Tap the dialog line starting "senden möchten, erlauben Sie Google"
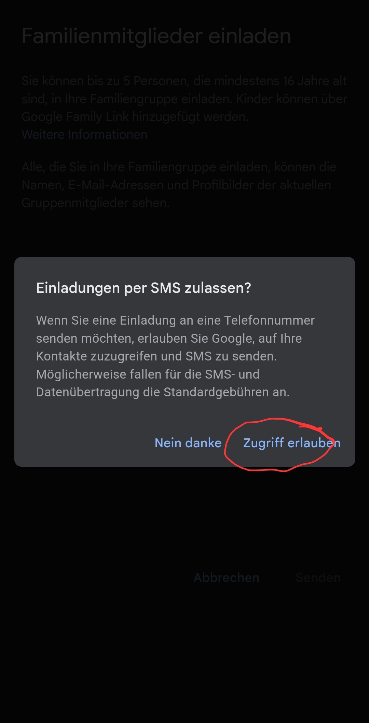 [x=169, y=339]
